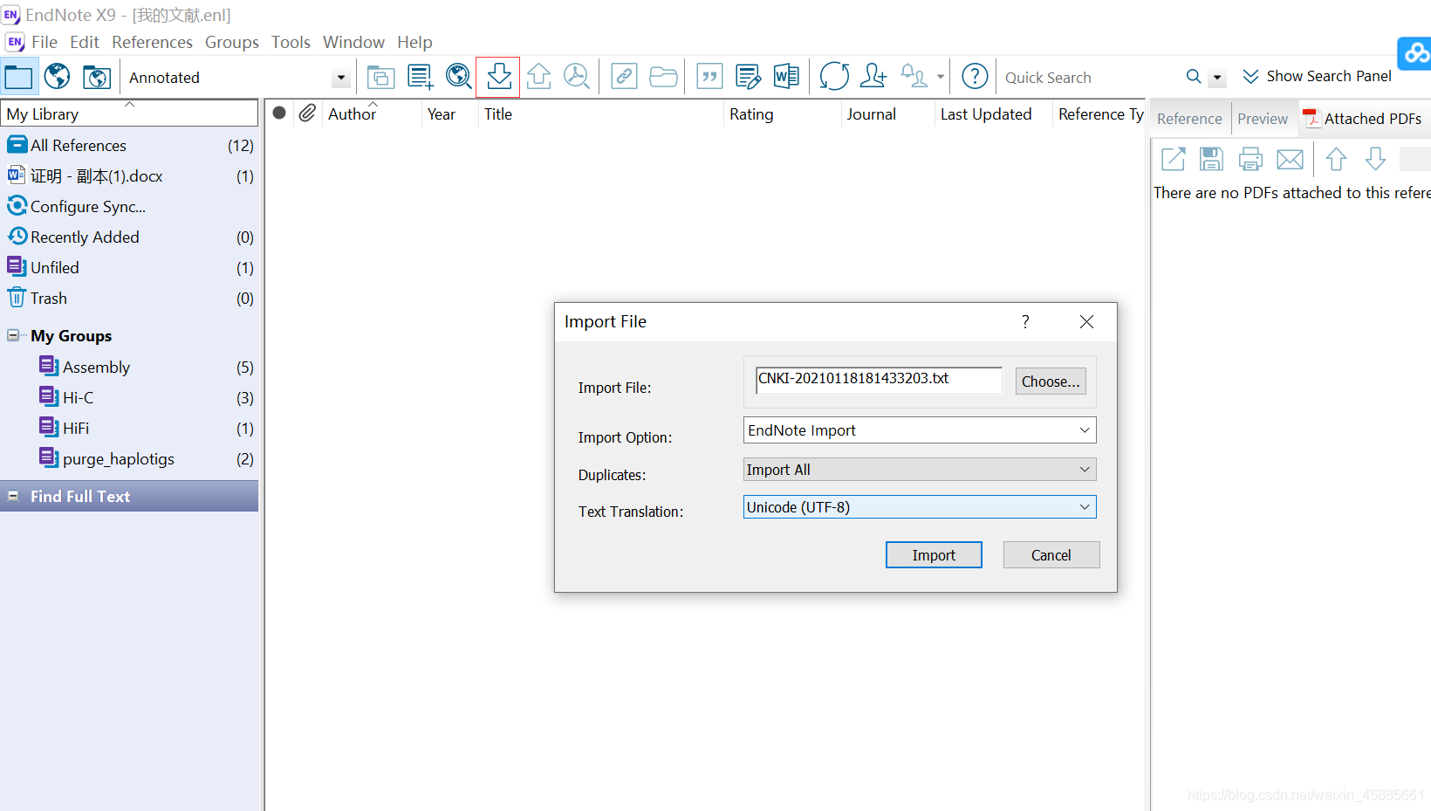Open Duplicates Import All dropdown
The width and height of the screenshot is (1431, 811).
920,470
